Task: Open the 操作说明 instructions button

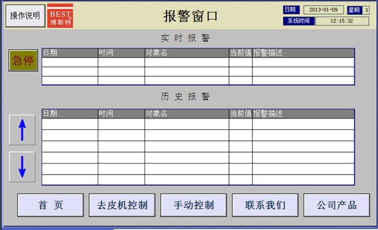Action: [25, 16]
